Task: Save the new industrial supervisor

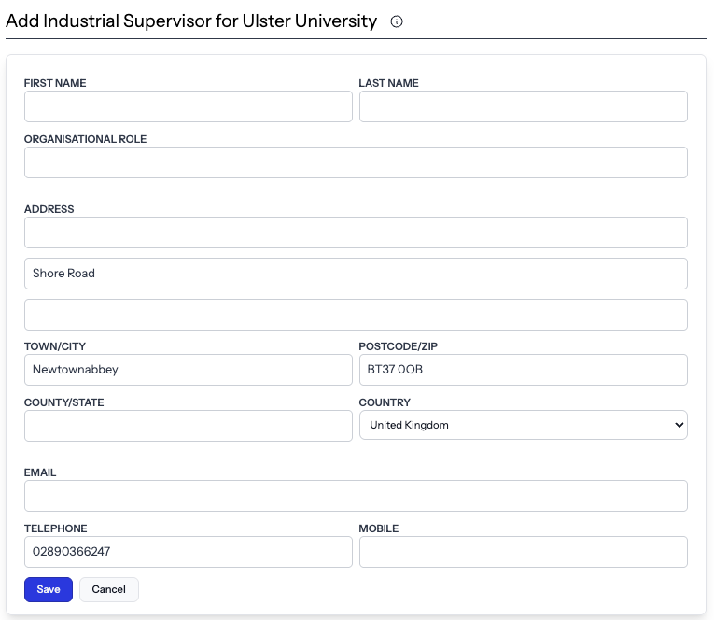Action: (x=49, y=589)
